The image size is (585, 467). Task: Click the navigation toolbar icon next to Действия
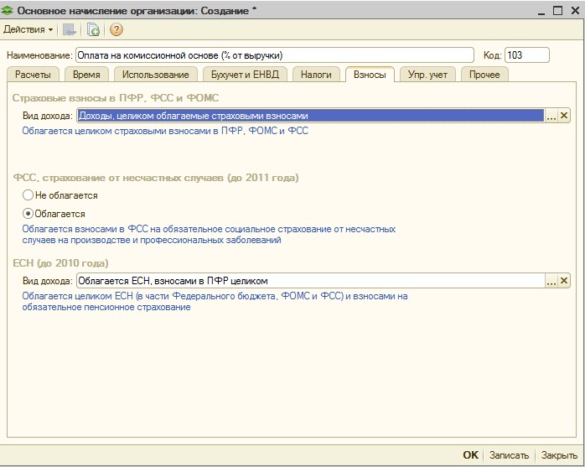[69, 29]
